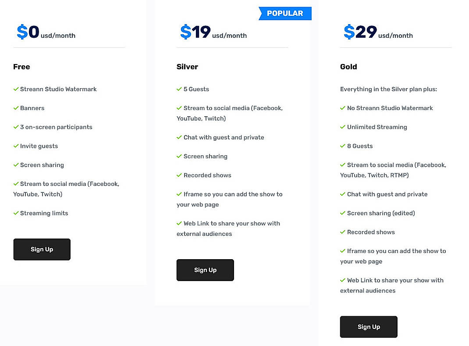Screen dimensions: 469x346
Task: Click the checkmark next to Banners
Action: 16,108
